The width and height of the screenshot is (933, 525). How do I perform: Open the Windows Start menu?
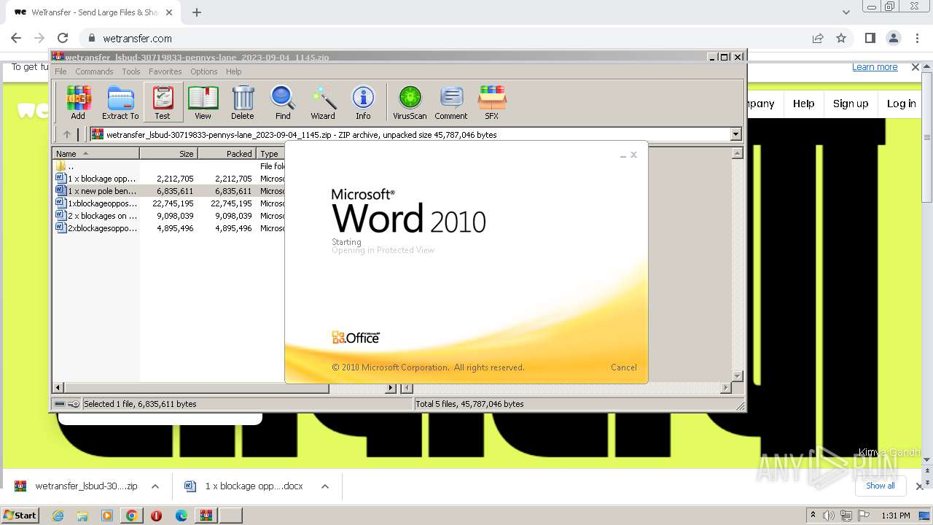[x=20, y=516]
